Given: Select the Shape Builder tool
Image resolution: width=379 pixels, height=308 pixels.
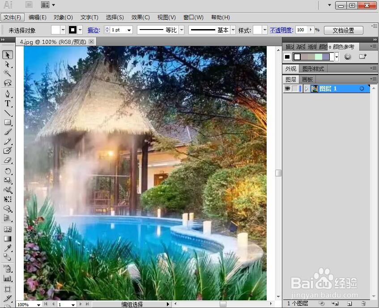Looking at the screenshot, I should pos(8,209).
